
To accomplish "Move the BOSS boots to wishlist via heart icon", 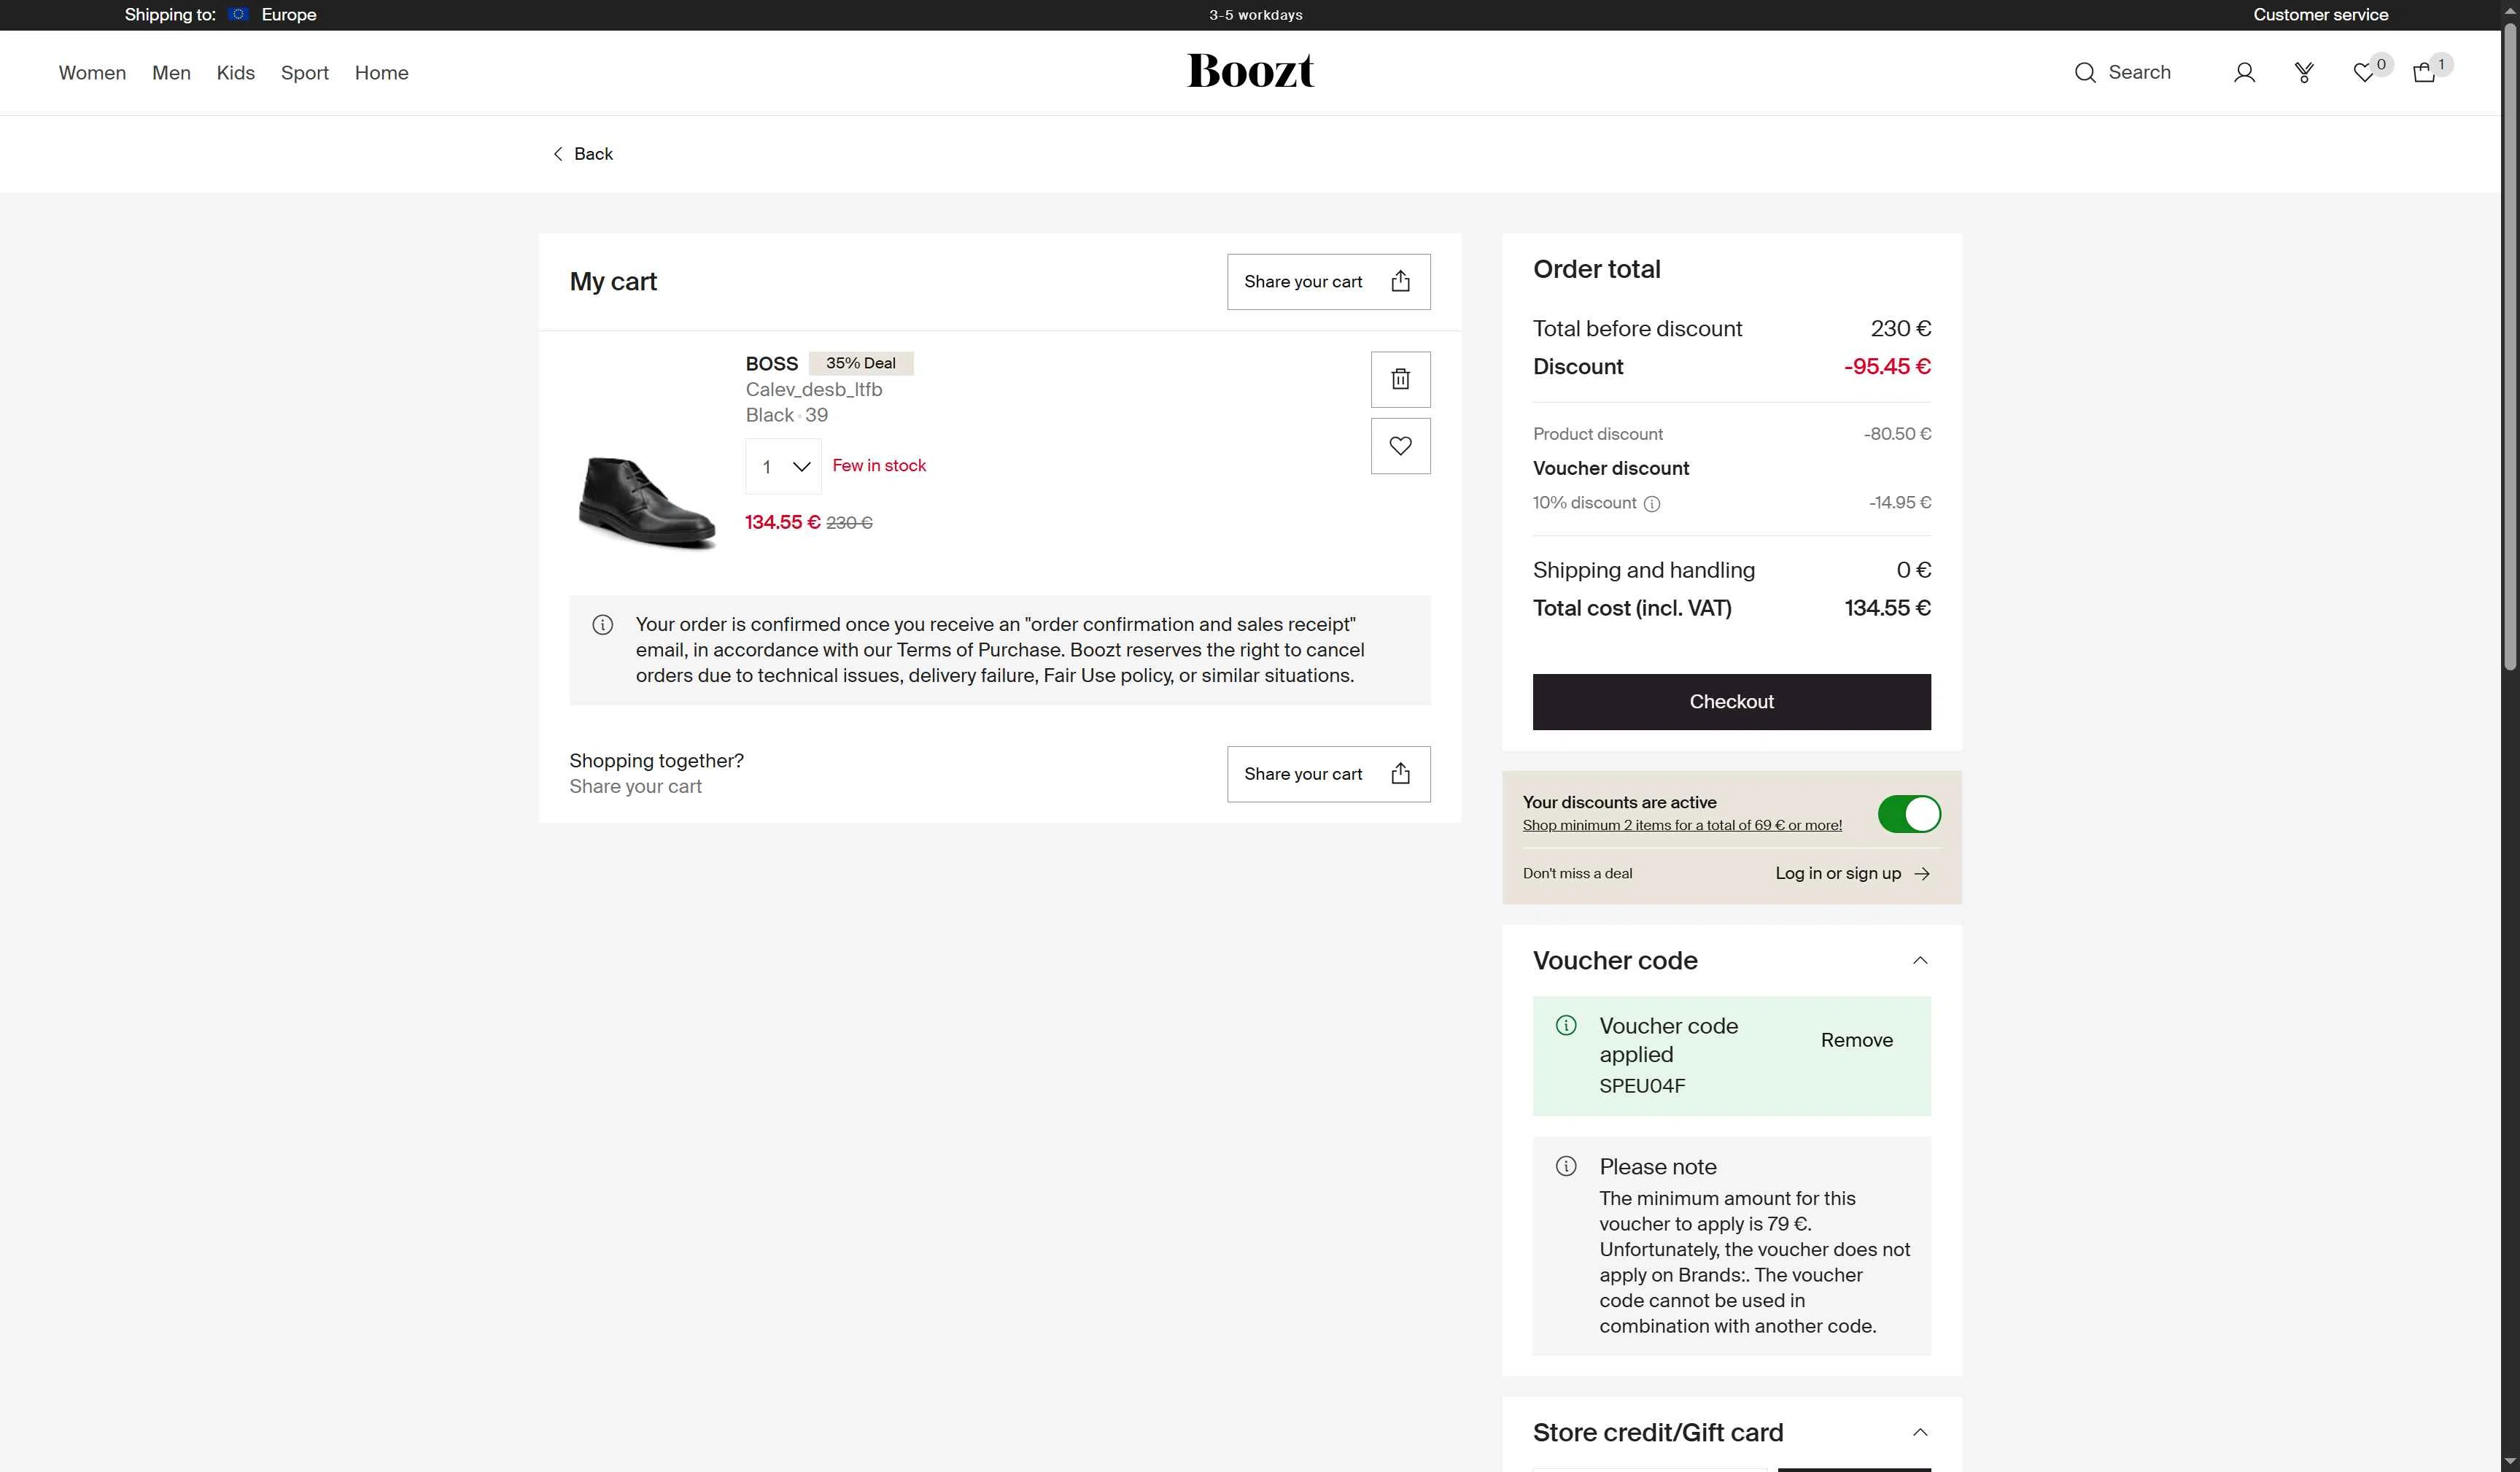I will pyautogui.click(x=1400, y=446).
